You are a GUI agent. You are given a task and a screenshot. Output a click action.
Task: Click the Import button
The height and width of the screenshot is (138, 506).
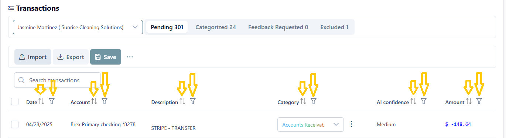coord(33,57)
